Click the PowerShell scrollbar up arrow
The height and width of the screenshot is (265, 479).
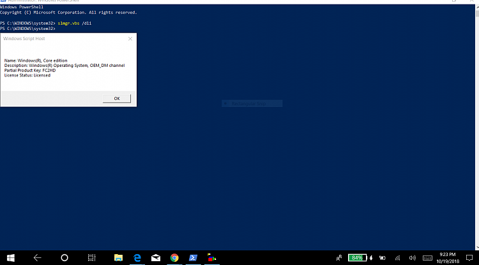click(x=477, y=7)
